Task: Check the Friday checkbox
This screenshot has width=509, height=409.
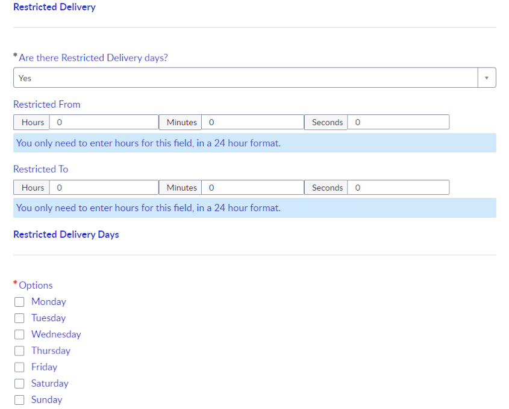Action: (19, 367)
